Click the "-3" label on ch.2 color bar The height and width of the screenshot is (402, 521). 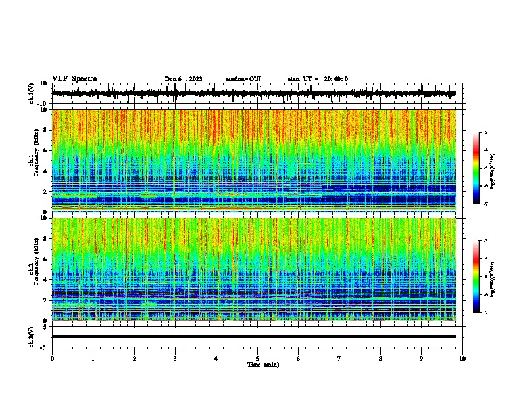[485, 241]
